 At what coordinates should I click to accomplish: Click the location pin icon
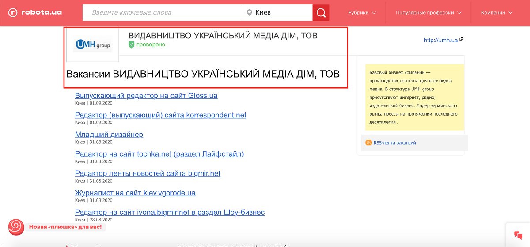(x=249, y=13)
